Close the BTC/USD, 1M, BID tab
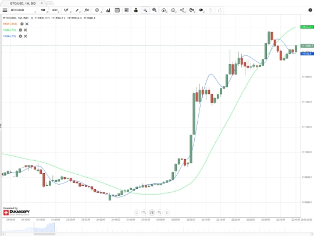The image size is (314, 236). pyautogui.click(x=42, y=3)
